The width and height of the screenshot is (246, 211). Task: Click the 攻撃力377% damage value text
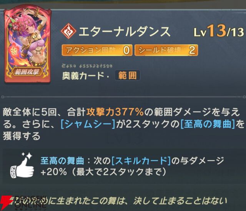115,112
